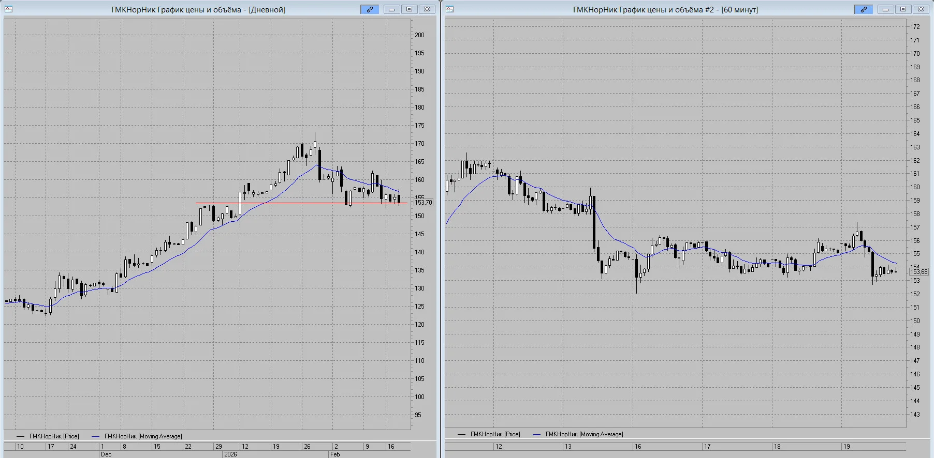Minimize the 60 минут chart window

885,9
